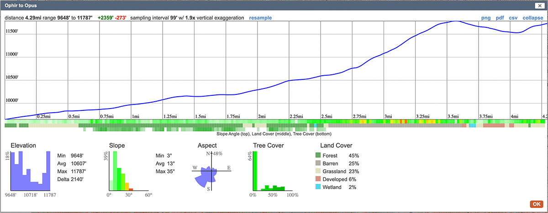
Task: Click the profile line peak near 3.5mi
Action: (454, 21)
